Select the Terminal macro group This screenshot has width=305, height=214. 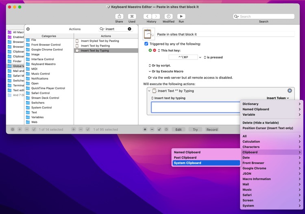(x=15, y=85)
